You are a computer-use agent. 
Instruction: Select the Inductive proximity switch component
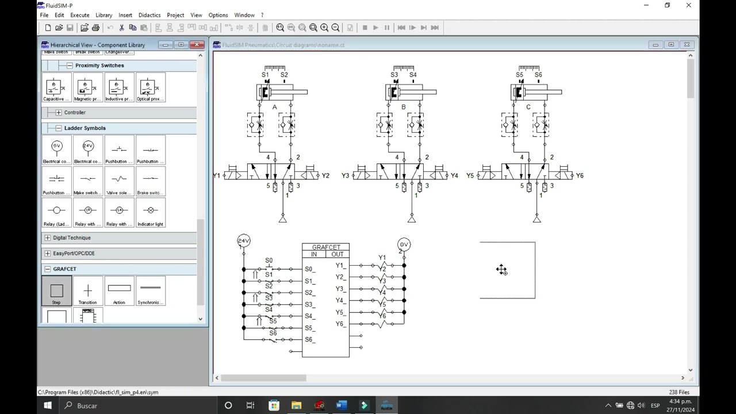point(119,88)
